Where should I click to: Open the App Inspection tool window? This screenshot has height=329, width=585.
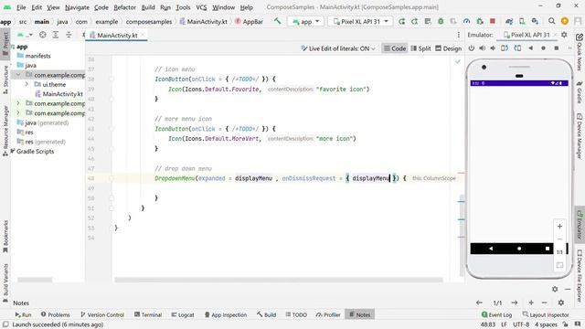tap(226, 314)
